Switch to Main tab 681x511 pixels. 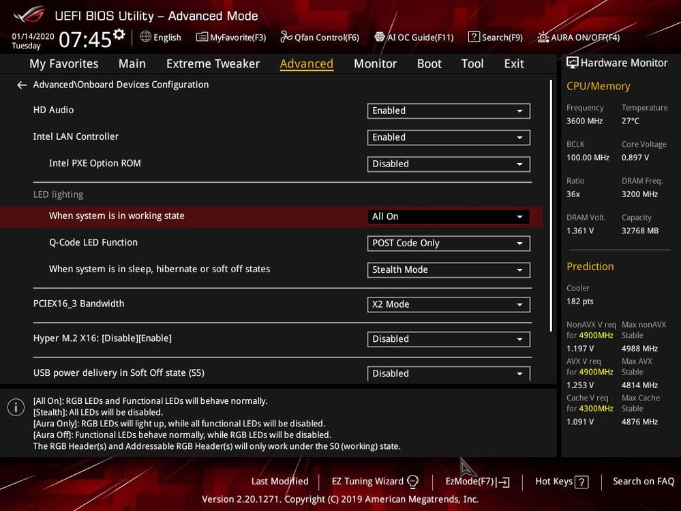(x=132, y=64)
